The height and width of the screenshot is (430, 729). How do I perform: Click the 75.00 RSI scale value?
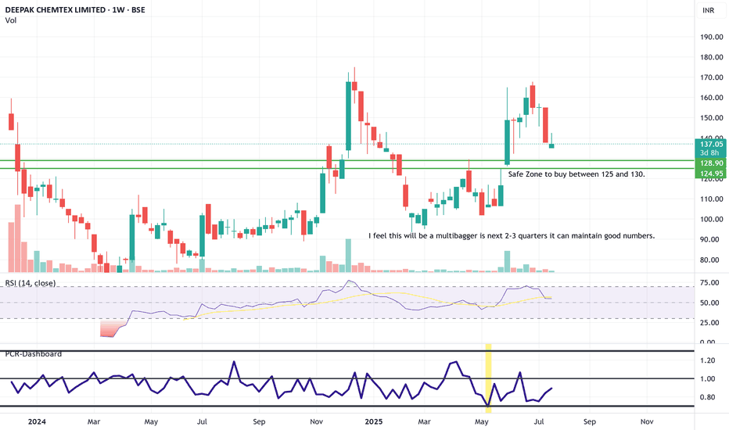click(710, 283)
